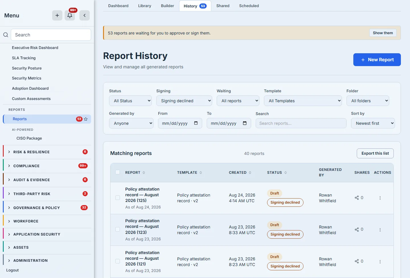
Task: Expand AUDIT & EVIDENCE section
Action: point(47,180)
